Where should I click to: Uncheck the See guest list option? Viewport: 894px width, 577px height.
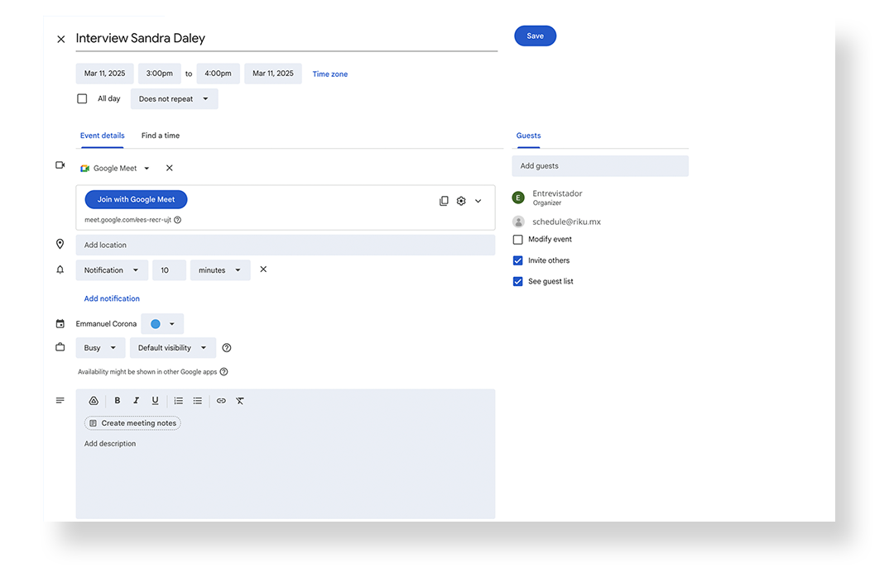click(x=518, y=282)
